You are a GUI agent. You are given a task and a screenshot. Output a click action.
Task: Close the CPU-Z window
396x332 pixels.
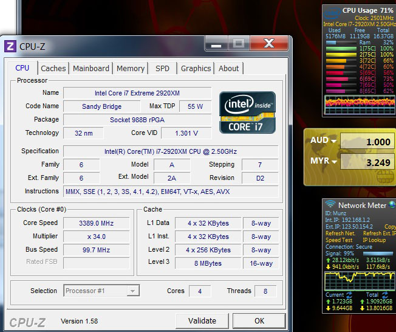pyautogui.click(x=269, y=44)
